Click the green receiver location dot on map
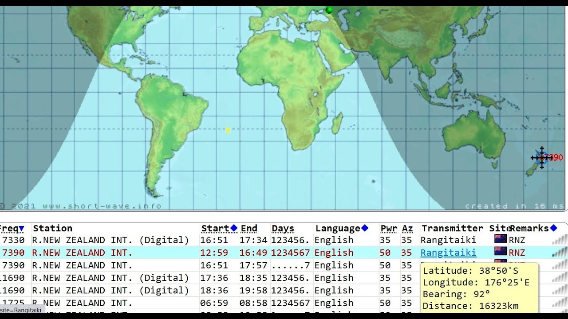Viewport: 568px width, 319px height. 329,10
